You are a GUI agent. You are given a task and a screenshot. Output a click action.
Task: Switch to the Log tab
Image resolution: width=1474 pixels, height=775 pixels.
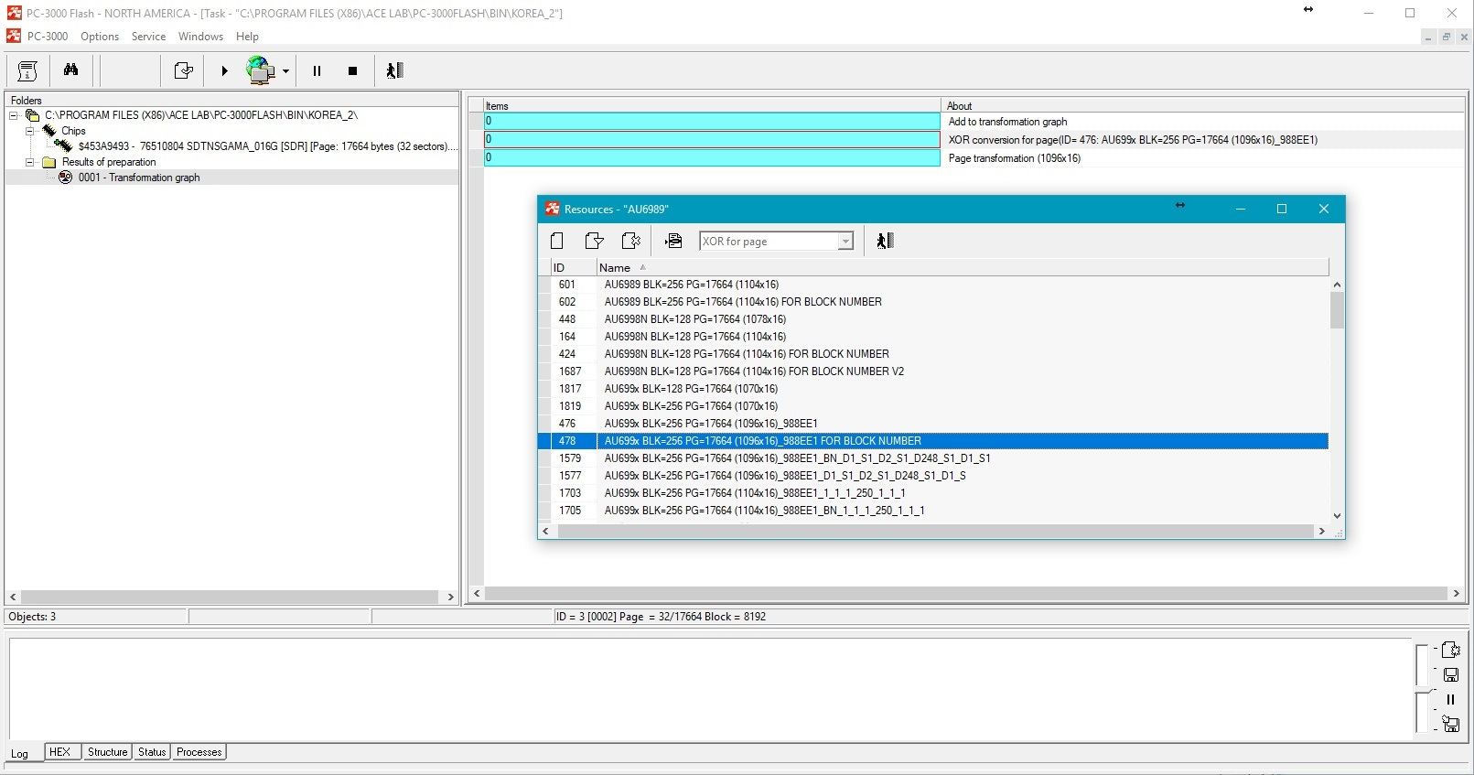click(20, 753)
